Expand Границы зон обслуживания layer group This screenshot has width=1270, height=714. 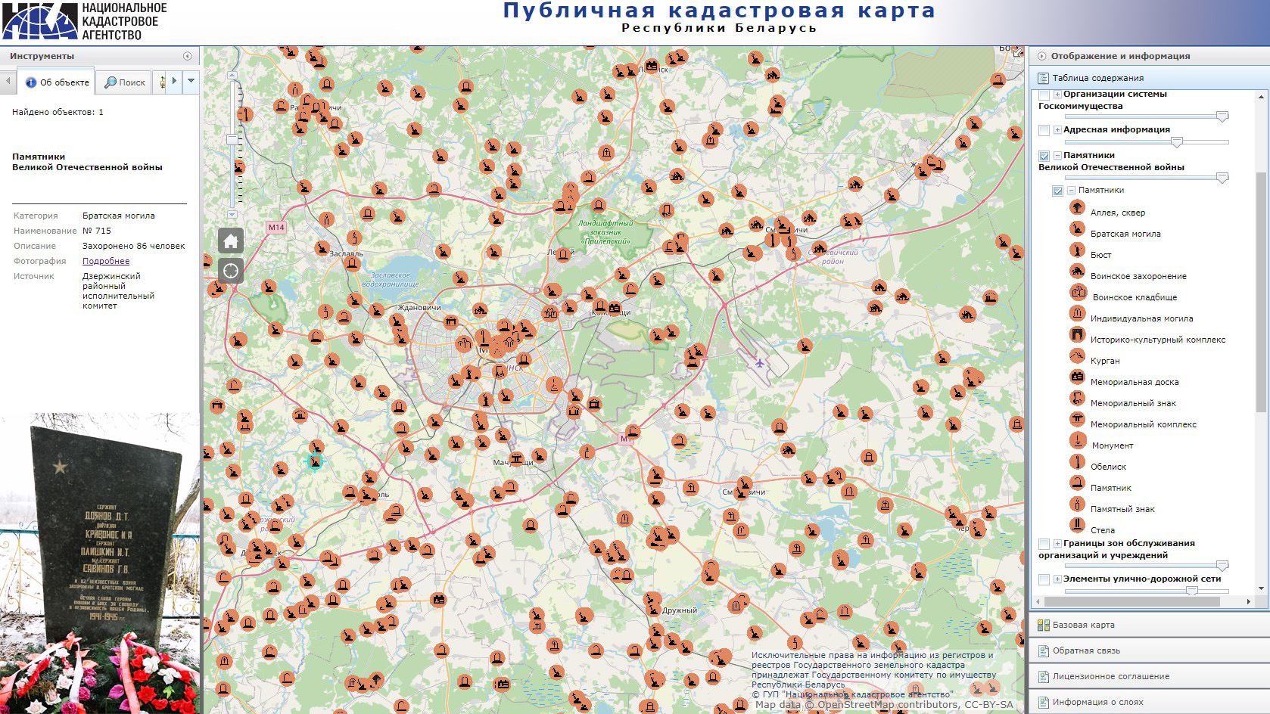point(1057,544)
